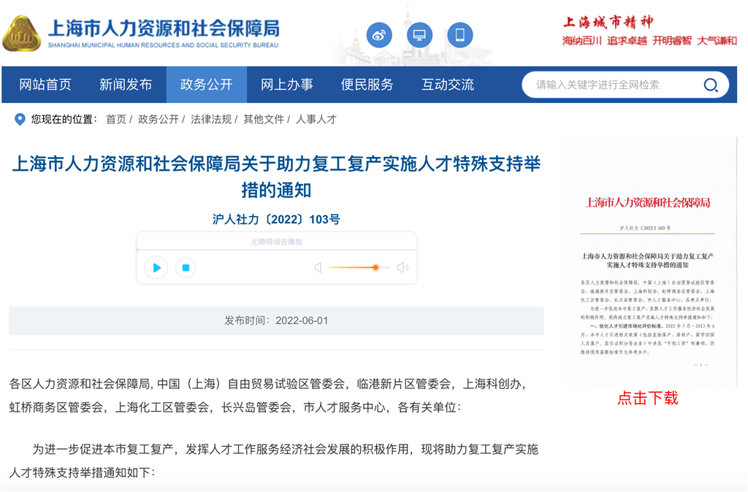Open the 互动交流 menu item
Image resolution: width=748 pixels, height=492 pixels.
coord(448,85)
